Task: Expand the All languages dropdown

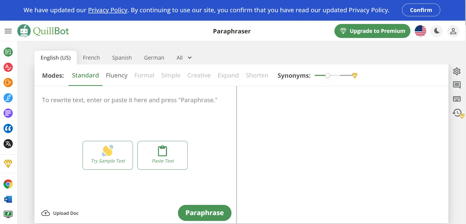Action: pos(184,58)
